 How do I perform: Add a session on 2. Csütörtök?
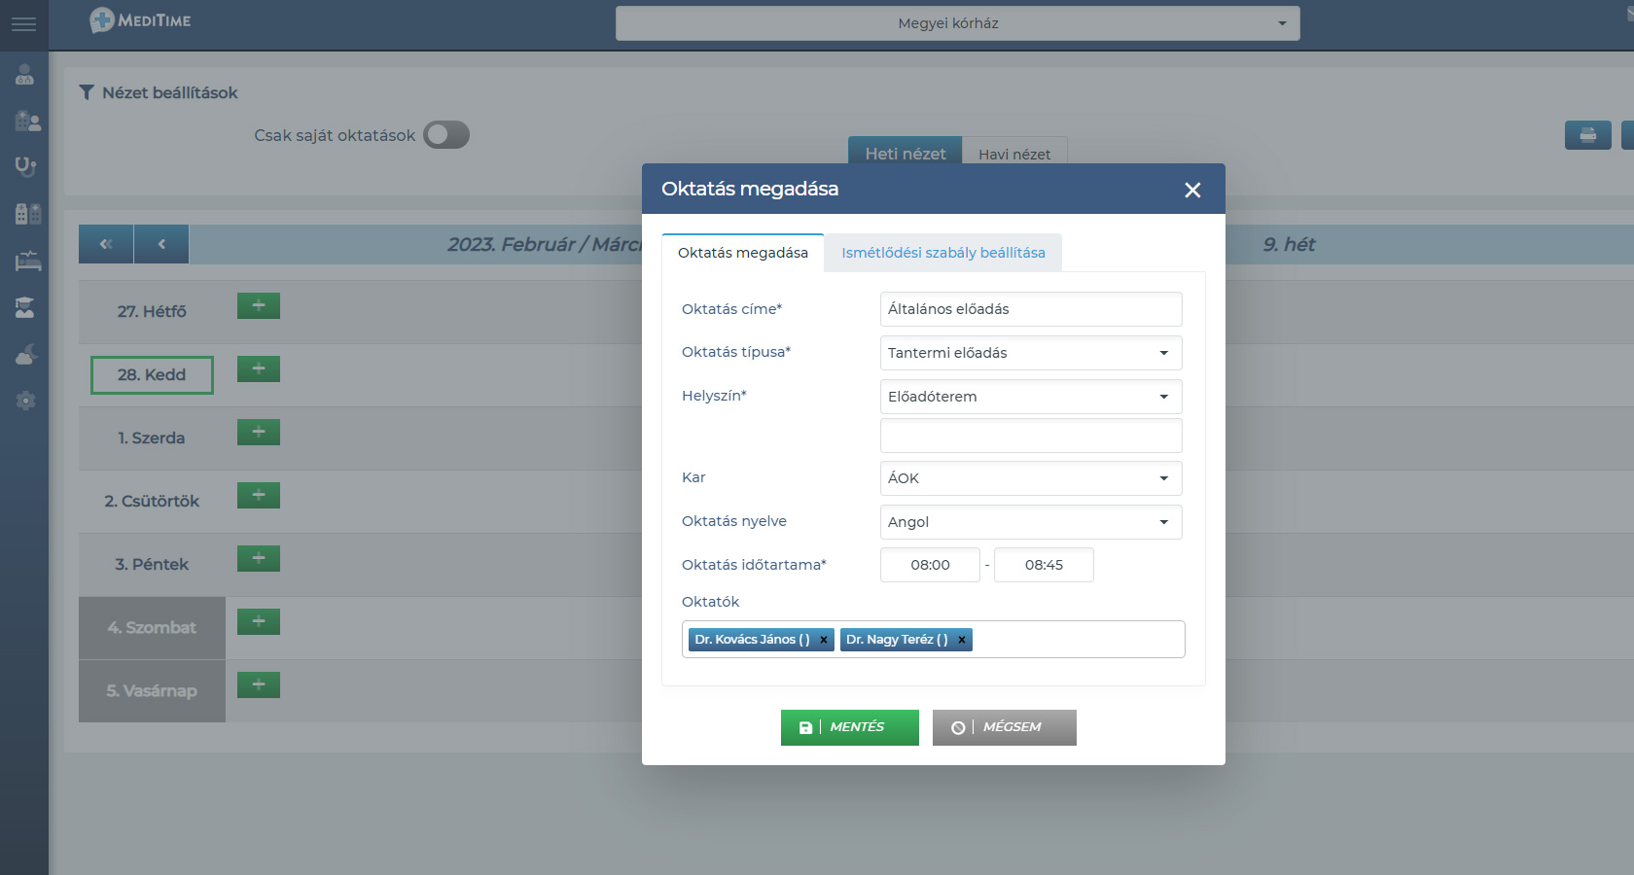point(259,495)
